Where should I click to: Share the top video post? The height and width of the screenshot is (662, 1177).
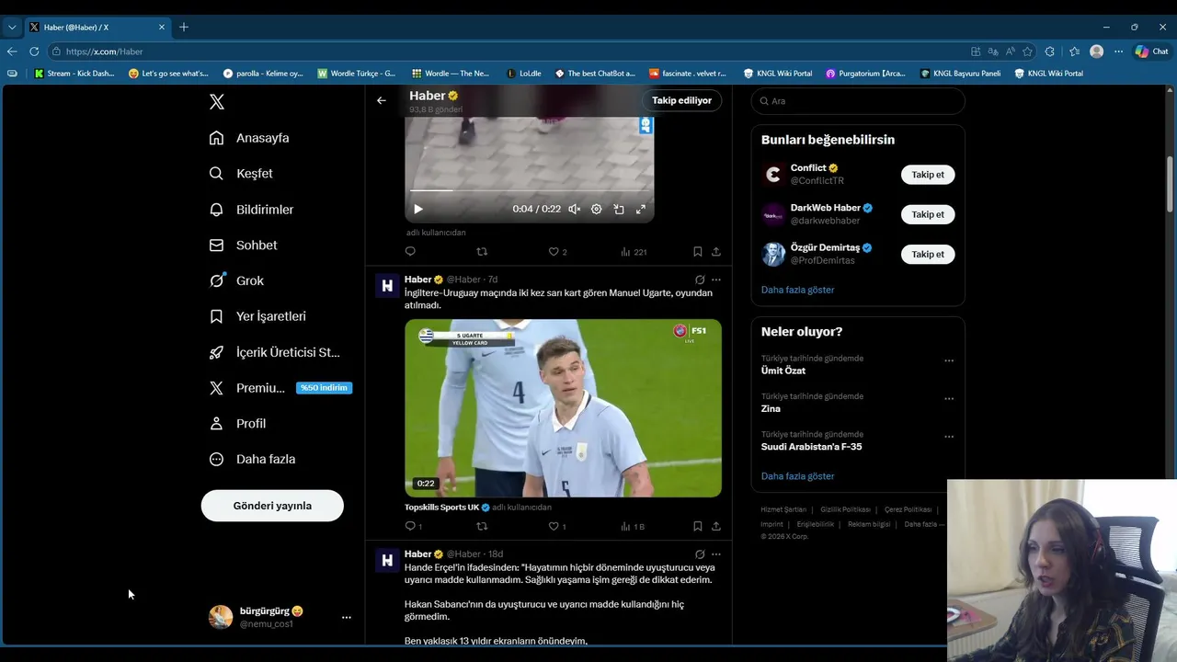coord(716,251)
